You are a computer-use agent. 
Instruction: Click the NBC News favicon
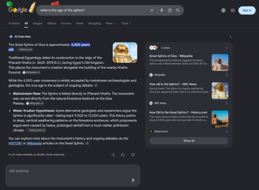click(151, 103)
